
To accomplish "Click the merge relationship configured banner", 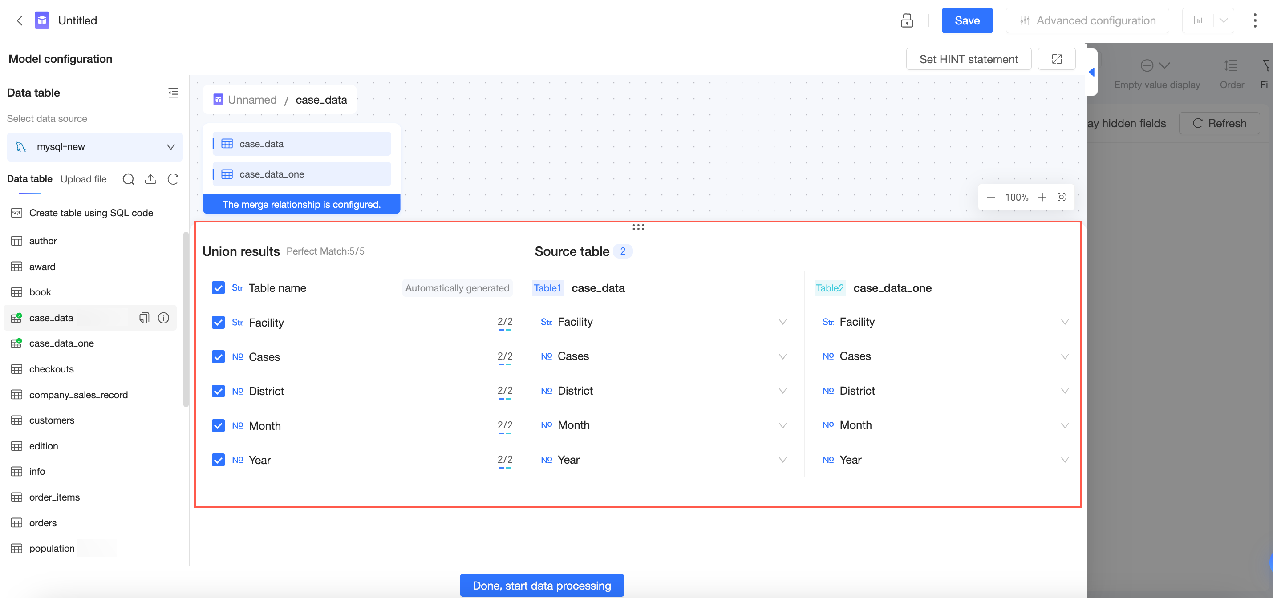I will coord(301,204).
